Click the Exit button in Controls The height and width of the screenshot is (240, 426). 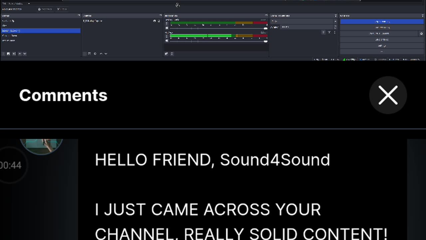tap(382, 52)
